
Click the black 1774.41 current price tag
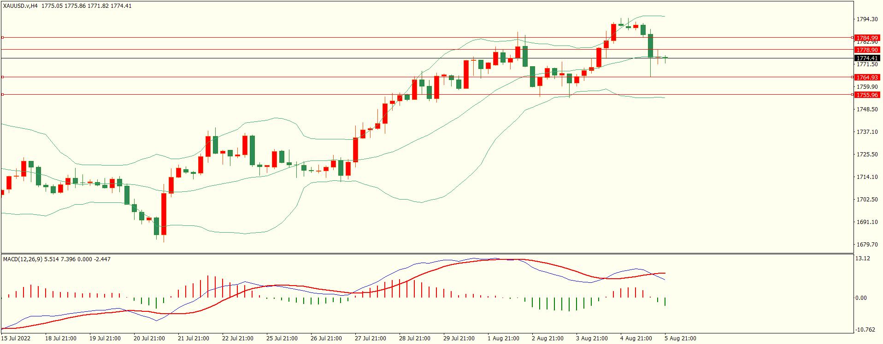point(867,58)
